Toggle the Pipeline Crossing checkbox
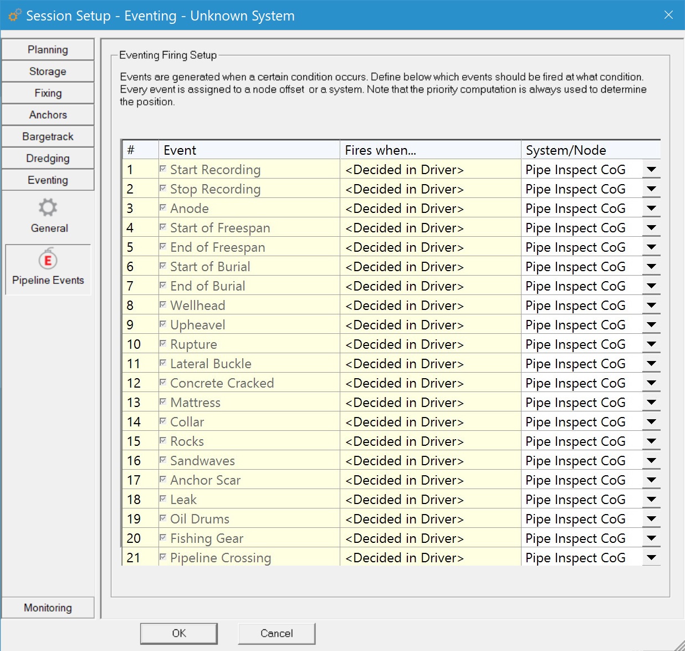This screenshot has width=685, height=651. click(x=163, y=557)
